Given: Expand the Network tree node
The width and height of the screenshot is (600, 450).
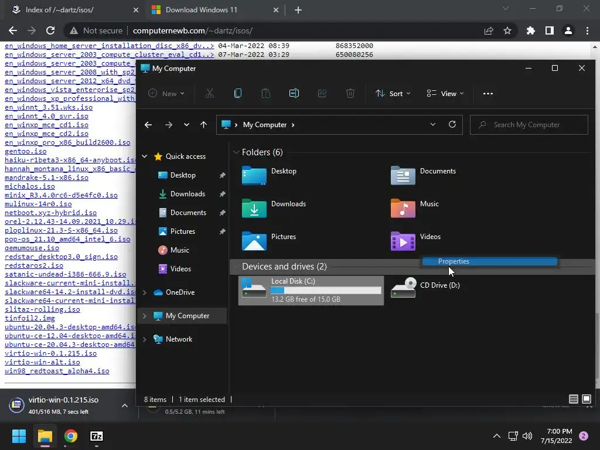Looking at the screenshot, I should pyautogui.click(x=145, y=339).
